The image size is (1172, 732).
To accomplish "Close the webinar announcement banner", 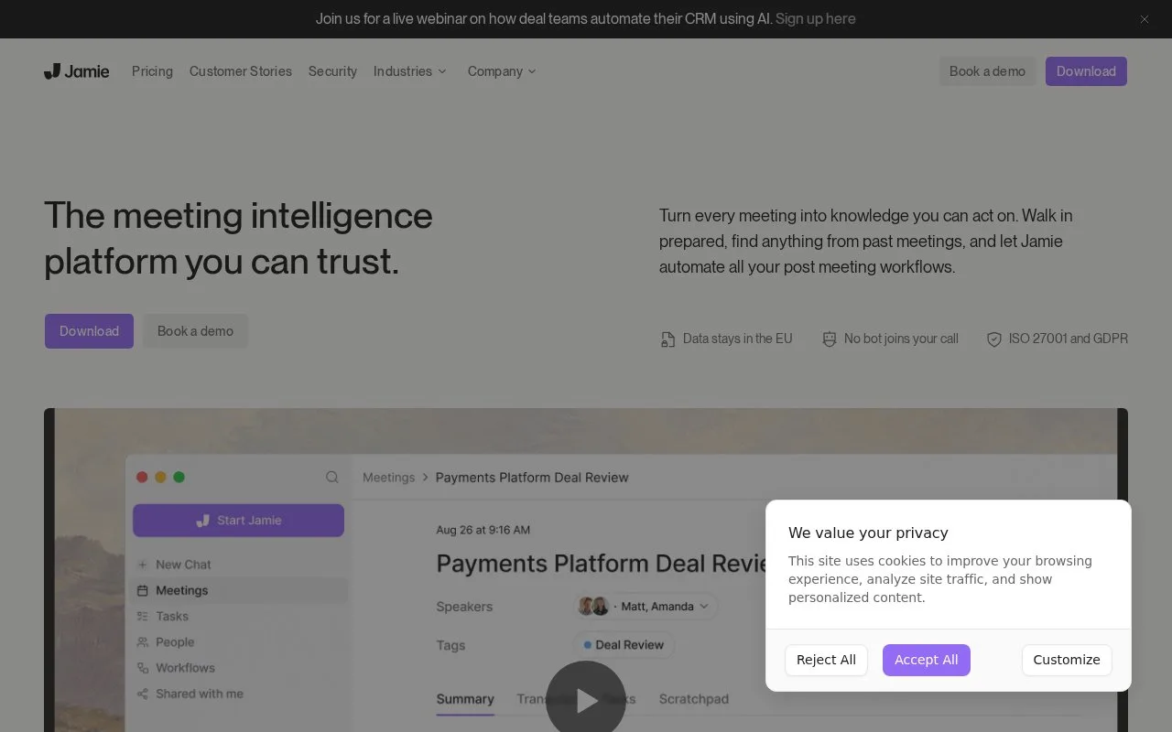I will (x=1144, y=19).
